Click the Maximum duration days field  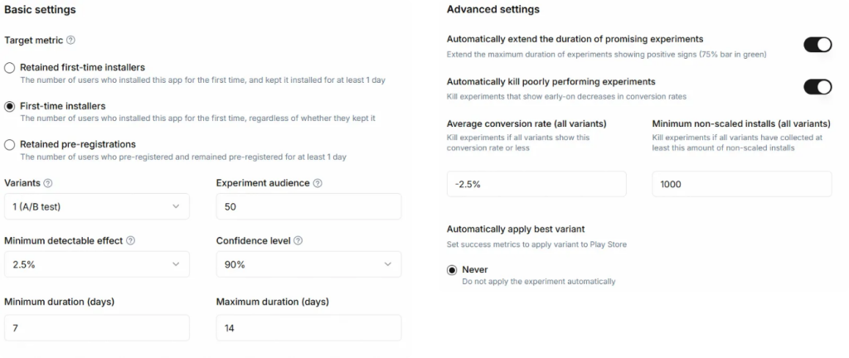point(308,328)
